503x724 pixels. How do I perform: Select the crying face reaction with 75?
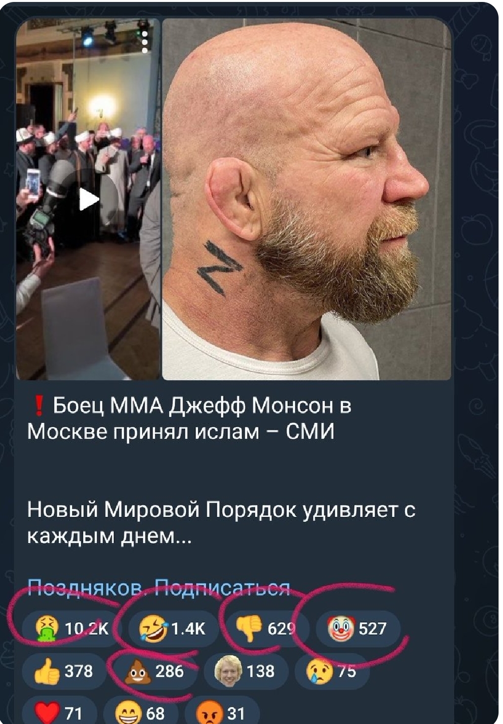click(331, 671)
